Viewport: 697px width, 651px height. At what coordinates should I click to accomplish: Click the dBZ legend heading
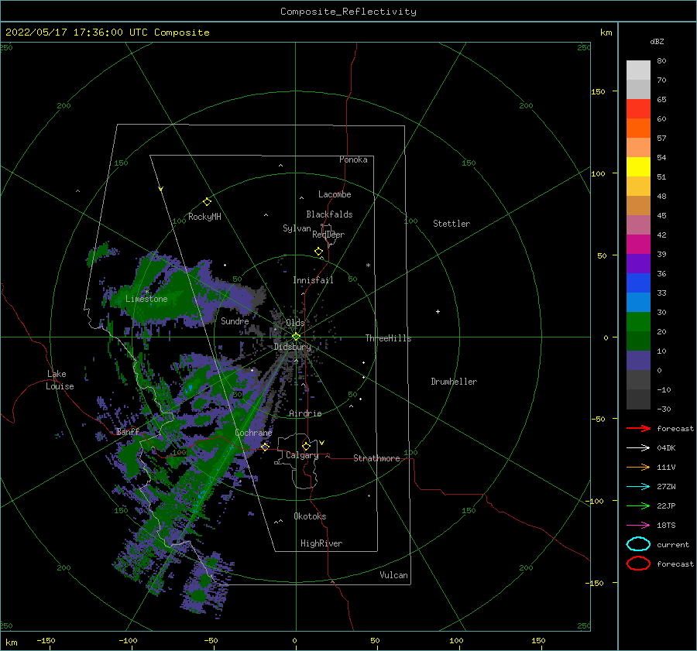click(x=657, y=41)
